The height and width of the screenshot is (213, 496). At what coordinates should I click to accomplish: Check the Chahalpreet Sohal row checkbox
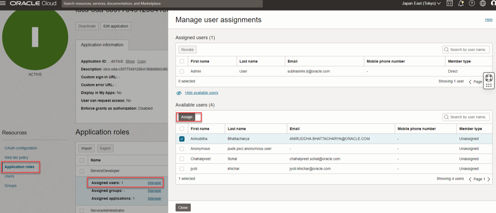point(182,158)
